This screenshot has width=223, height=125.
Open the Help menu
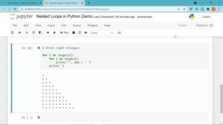(x=107, y=25)
